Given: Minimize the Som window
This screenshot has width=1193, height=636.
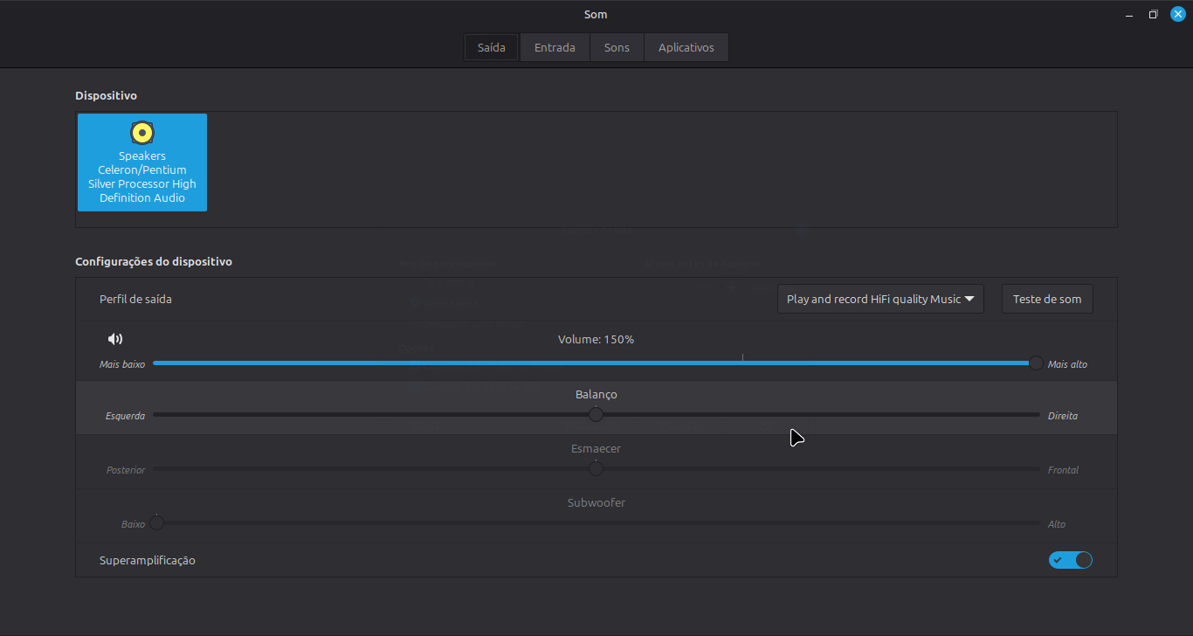Looking at the screenshot, I should [x=1129, y=14].
